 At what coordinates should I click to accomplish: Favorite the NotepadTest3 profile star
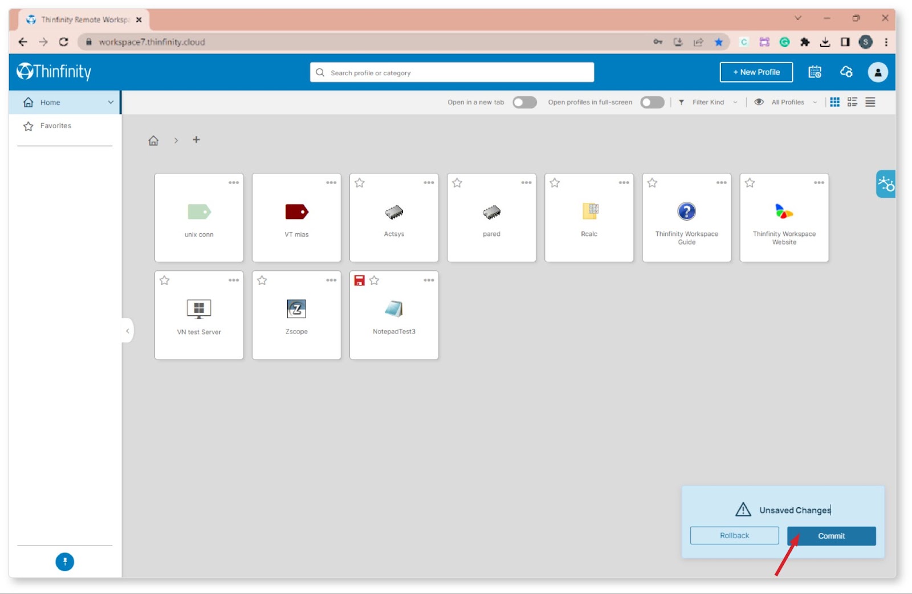pos(374,280)
